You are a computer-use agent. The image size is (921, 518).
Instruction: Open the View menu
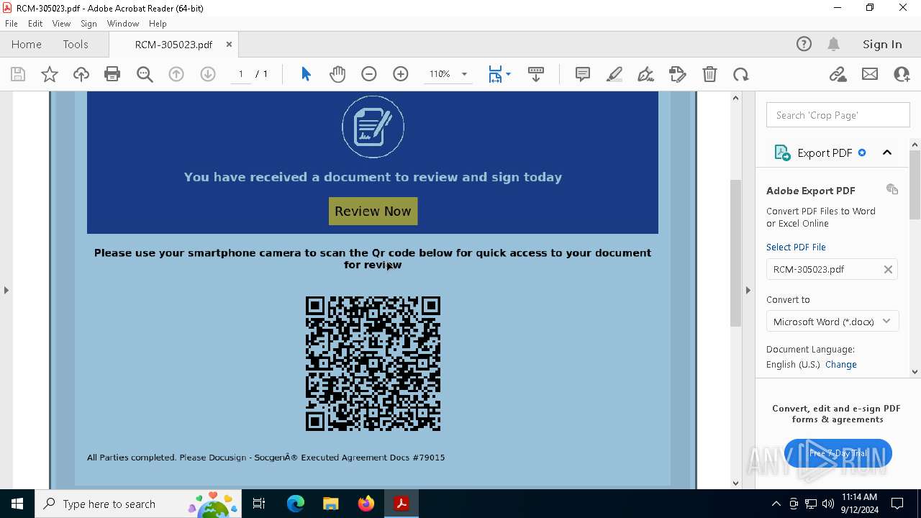tap(61, 24)
